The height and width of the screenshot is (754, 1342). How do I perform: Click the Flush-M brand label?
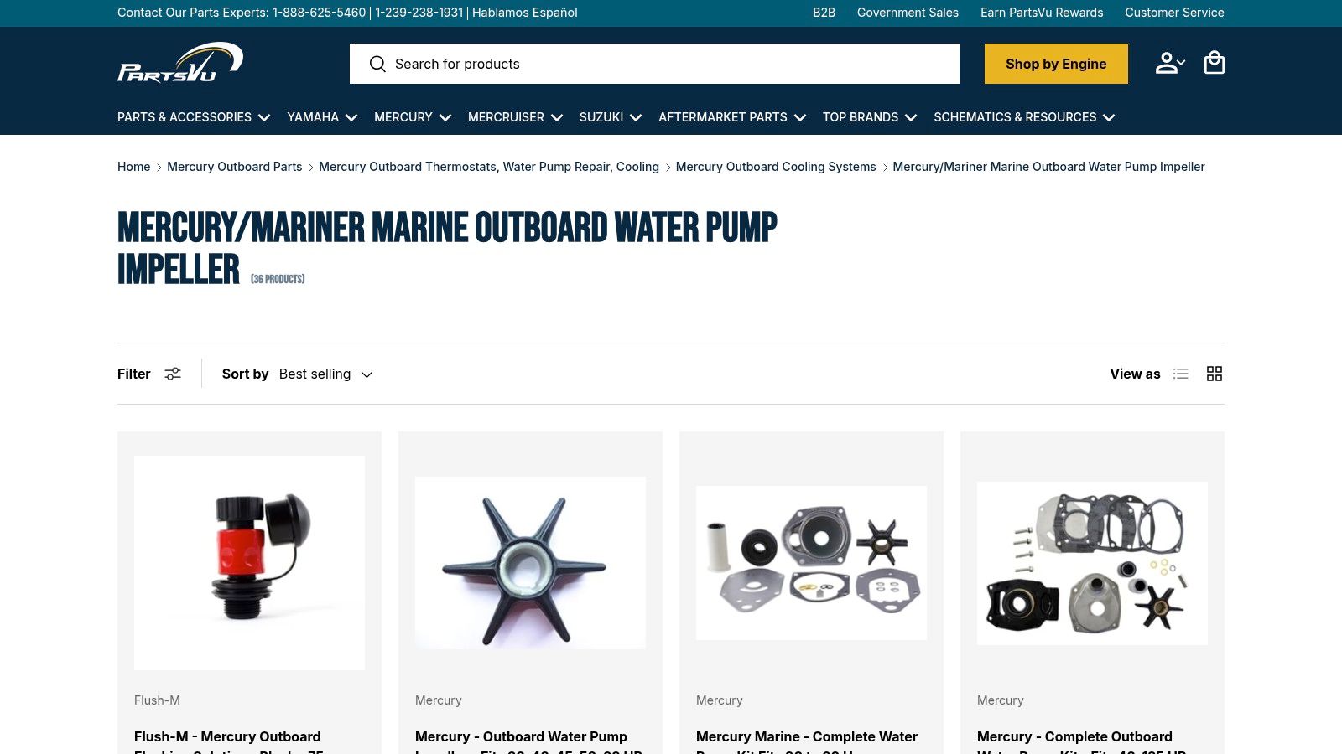tap(157, 700)
